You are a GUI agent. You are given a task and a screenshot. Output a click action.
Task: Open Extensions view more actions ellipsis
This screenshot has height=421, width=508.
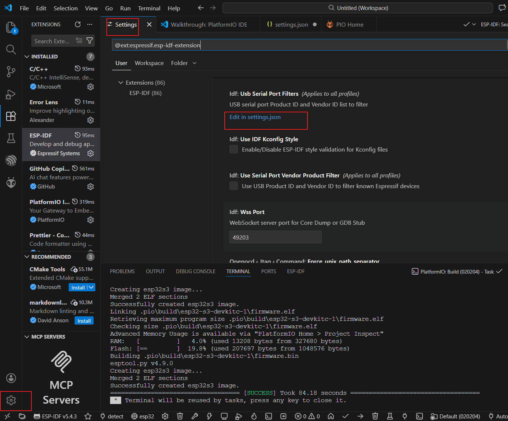90,24
